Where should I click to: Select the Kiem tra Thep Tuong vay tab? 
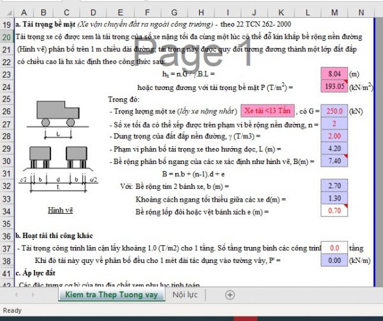pyautogui.click(x=110, y=295)
